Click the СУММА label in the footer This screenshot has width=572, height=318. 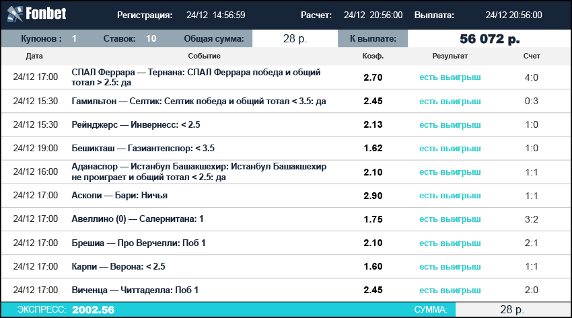431,310
